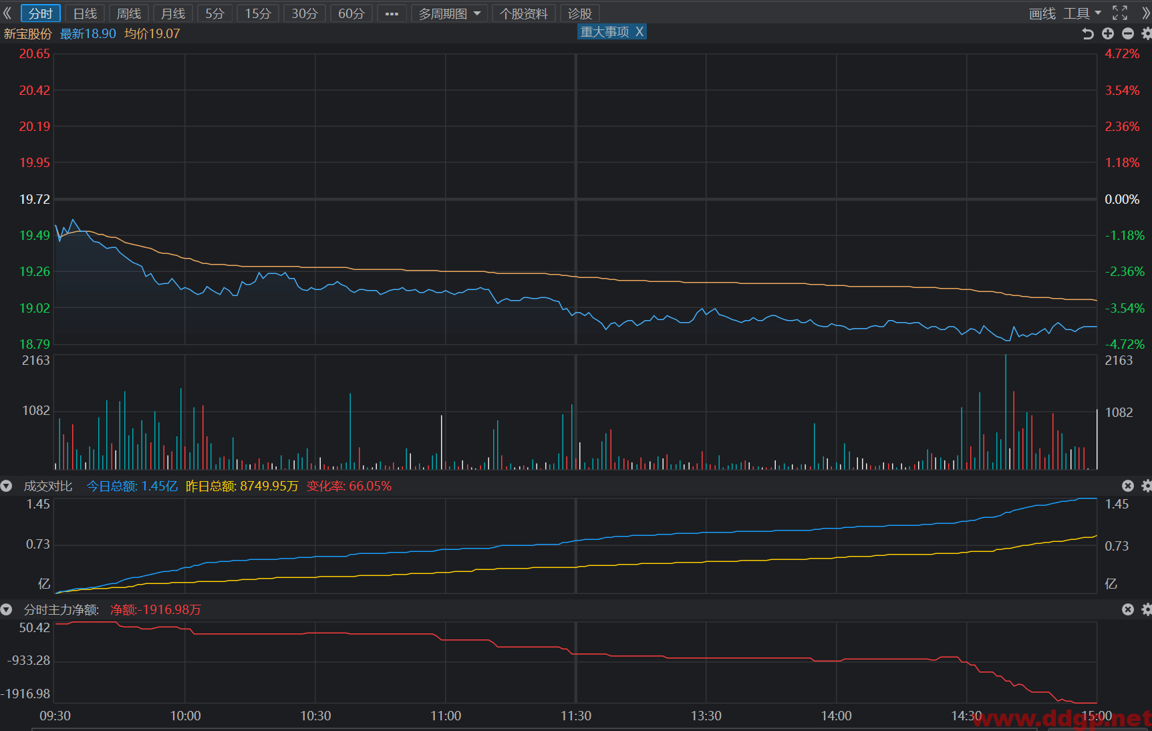The image size is (1152, 731).
Task: Click latest price 最新18.90
Action: pos(88,33)
